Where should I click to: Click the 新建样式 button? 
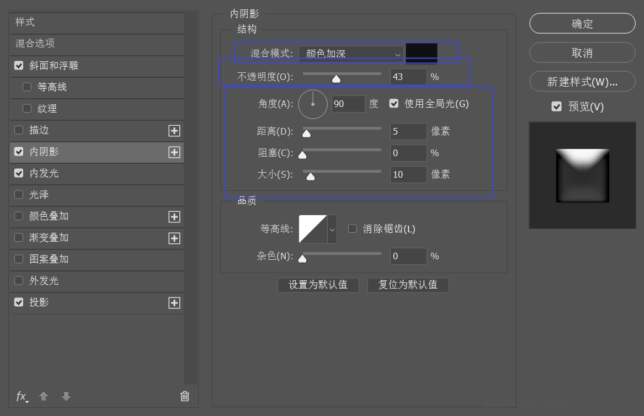(x=582, y=81)
